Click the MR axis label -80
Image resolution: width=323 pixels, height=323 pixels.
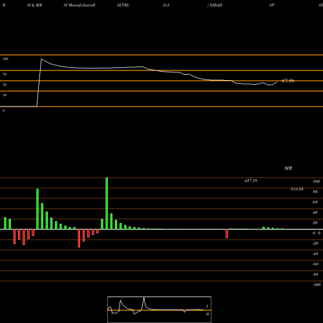[x=315, y=275]
